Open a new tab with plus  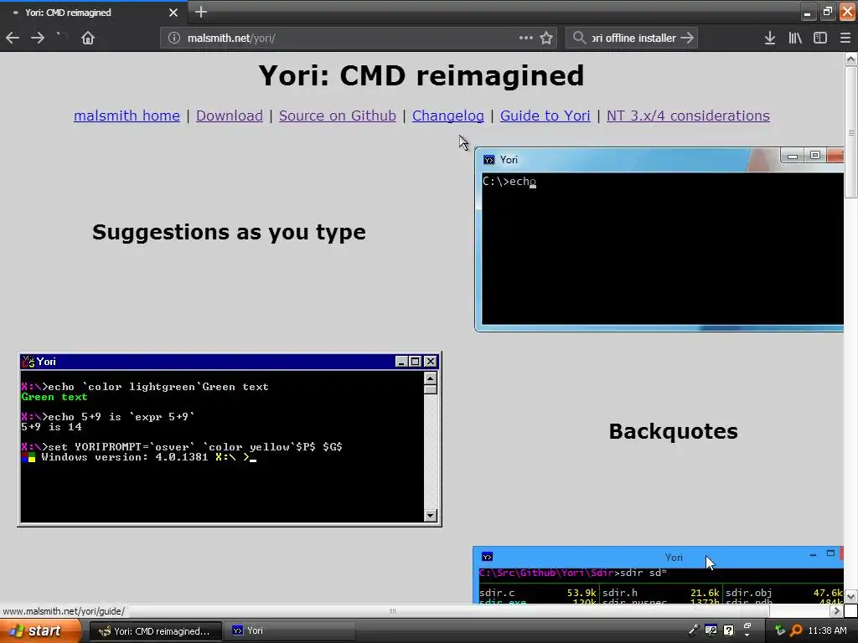pos(201,12)
